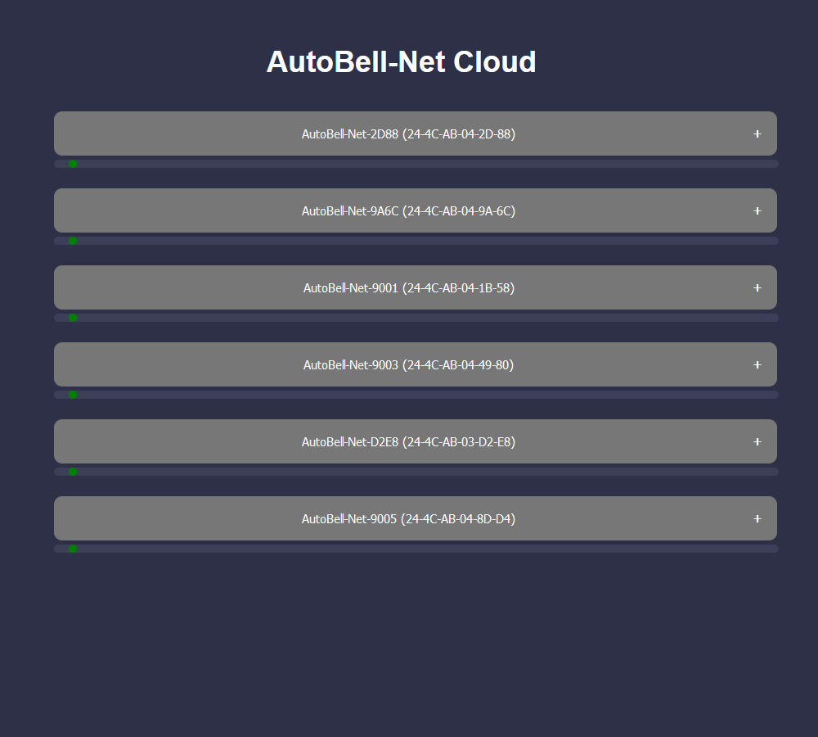Click green status dot under AutoBell-Net-D2E8
This screenshot has width=818, height=737.
[73, 472]
